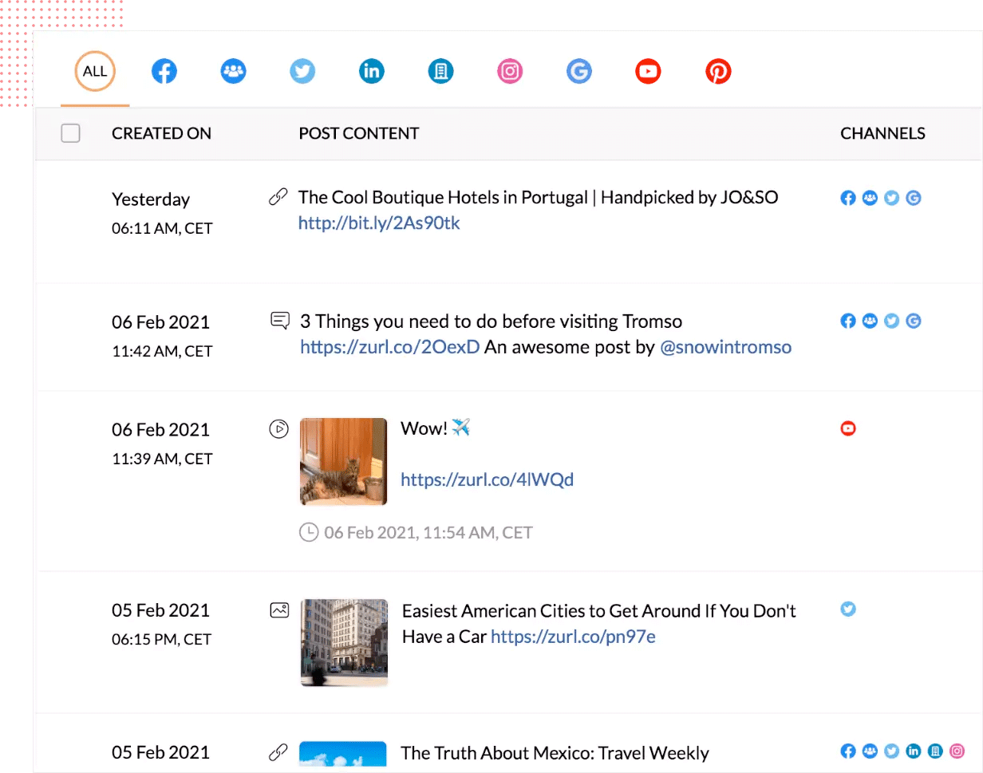Click Twitter channel icon on Tromso row
Image resolution: width=983 pixels, height=773 pixels.
892,321
